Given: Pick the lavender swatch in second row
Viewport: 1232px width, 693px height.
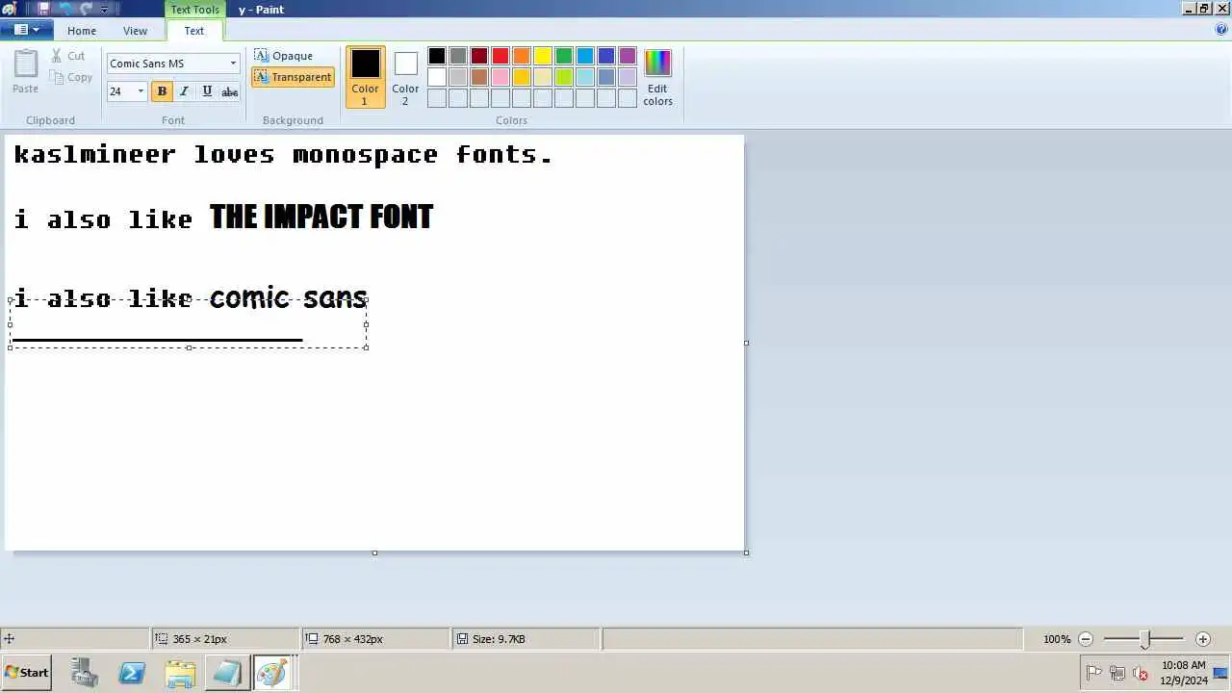Looking at the screenshot, I should click(x=628, y=77).
